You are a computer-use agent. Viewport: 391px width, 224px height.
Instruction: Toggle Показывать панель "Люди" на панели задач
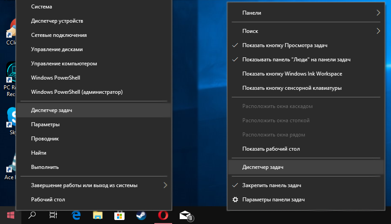click(x=306, y=60)
